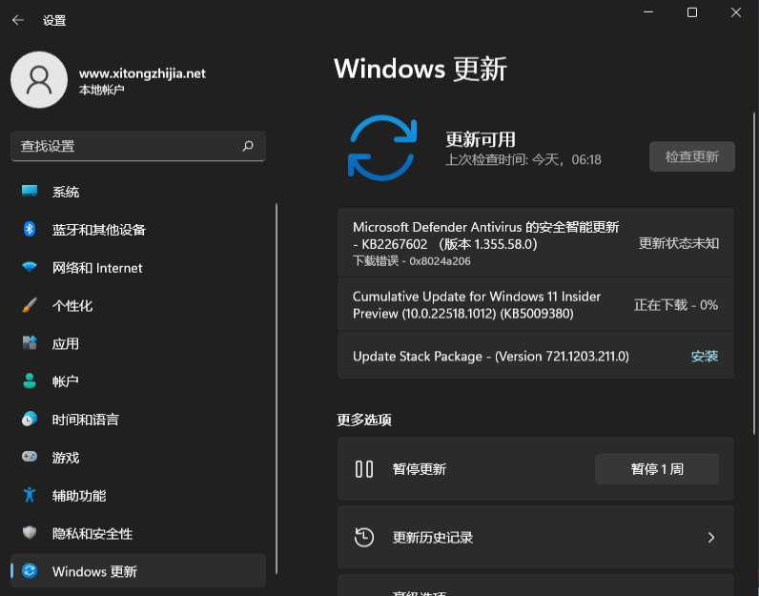Go to 隐私和安全性 settings
759x596 pixels.
point(138,533)
